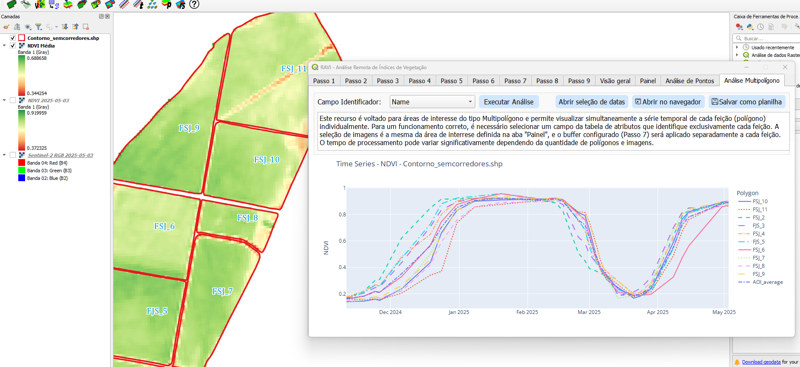The width and height of the screenshot is (800, 367).
Task: Toggle visibility of NDVI Média layer
Action: coord(13,46)
